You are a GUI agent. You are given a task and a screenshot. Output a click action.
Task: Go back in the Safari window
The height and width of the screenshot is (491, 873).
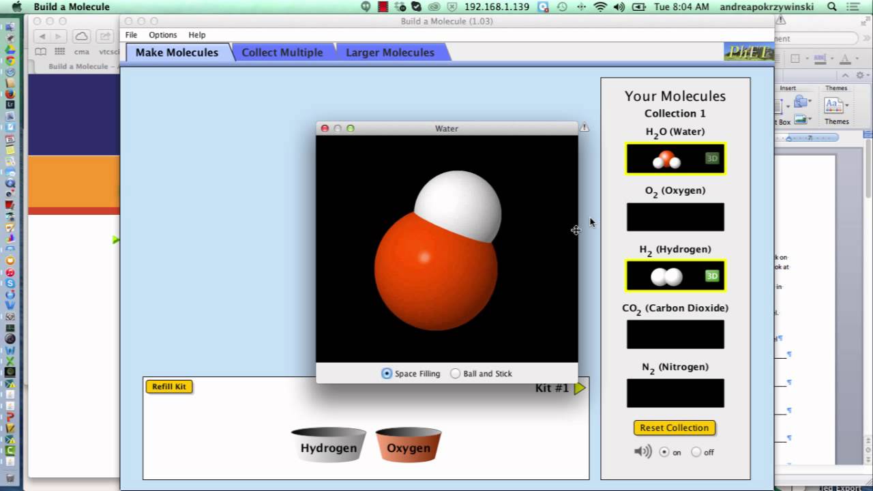tap(42, 36)
